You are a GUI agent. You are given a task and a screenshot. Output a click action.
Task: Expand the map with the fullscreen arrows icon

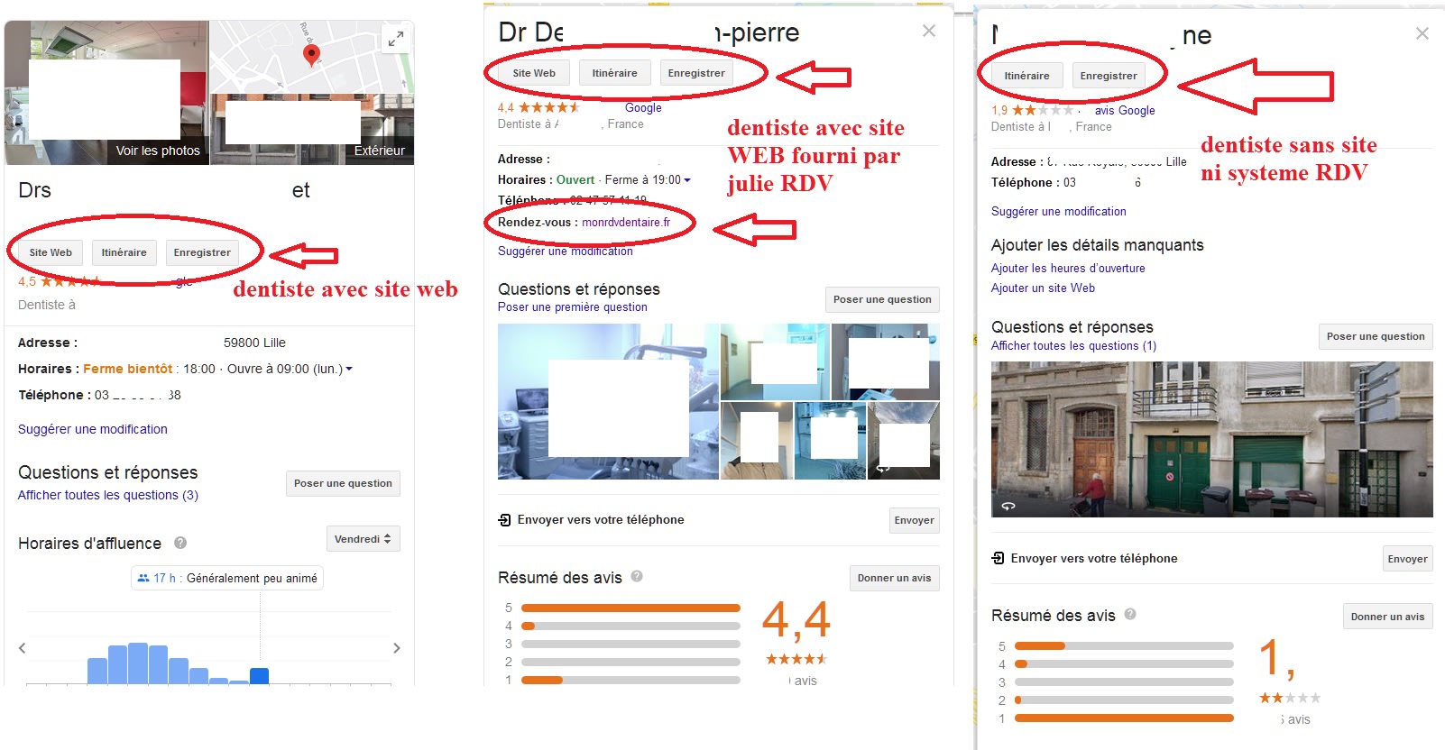(395, 39)
